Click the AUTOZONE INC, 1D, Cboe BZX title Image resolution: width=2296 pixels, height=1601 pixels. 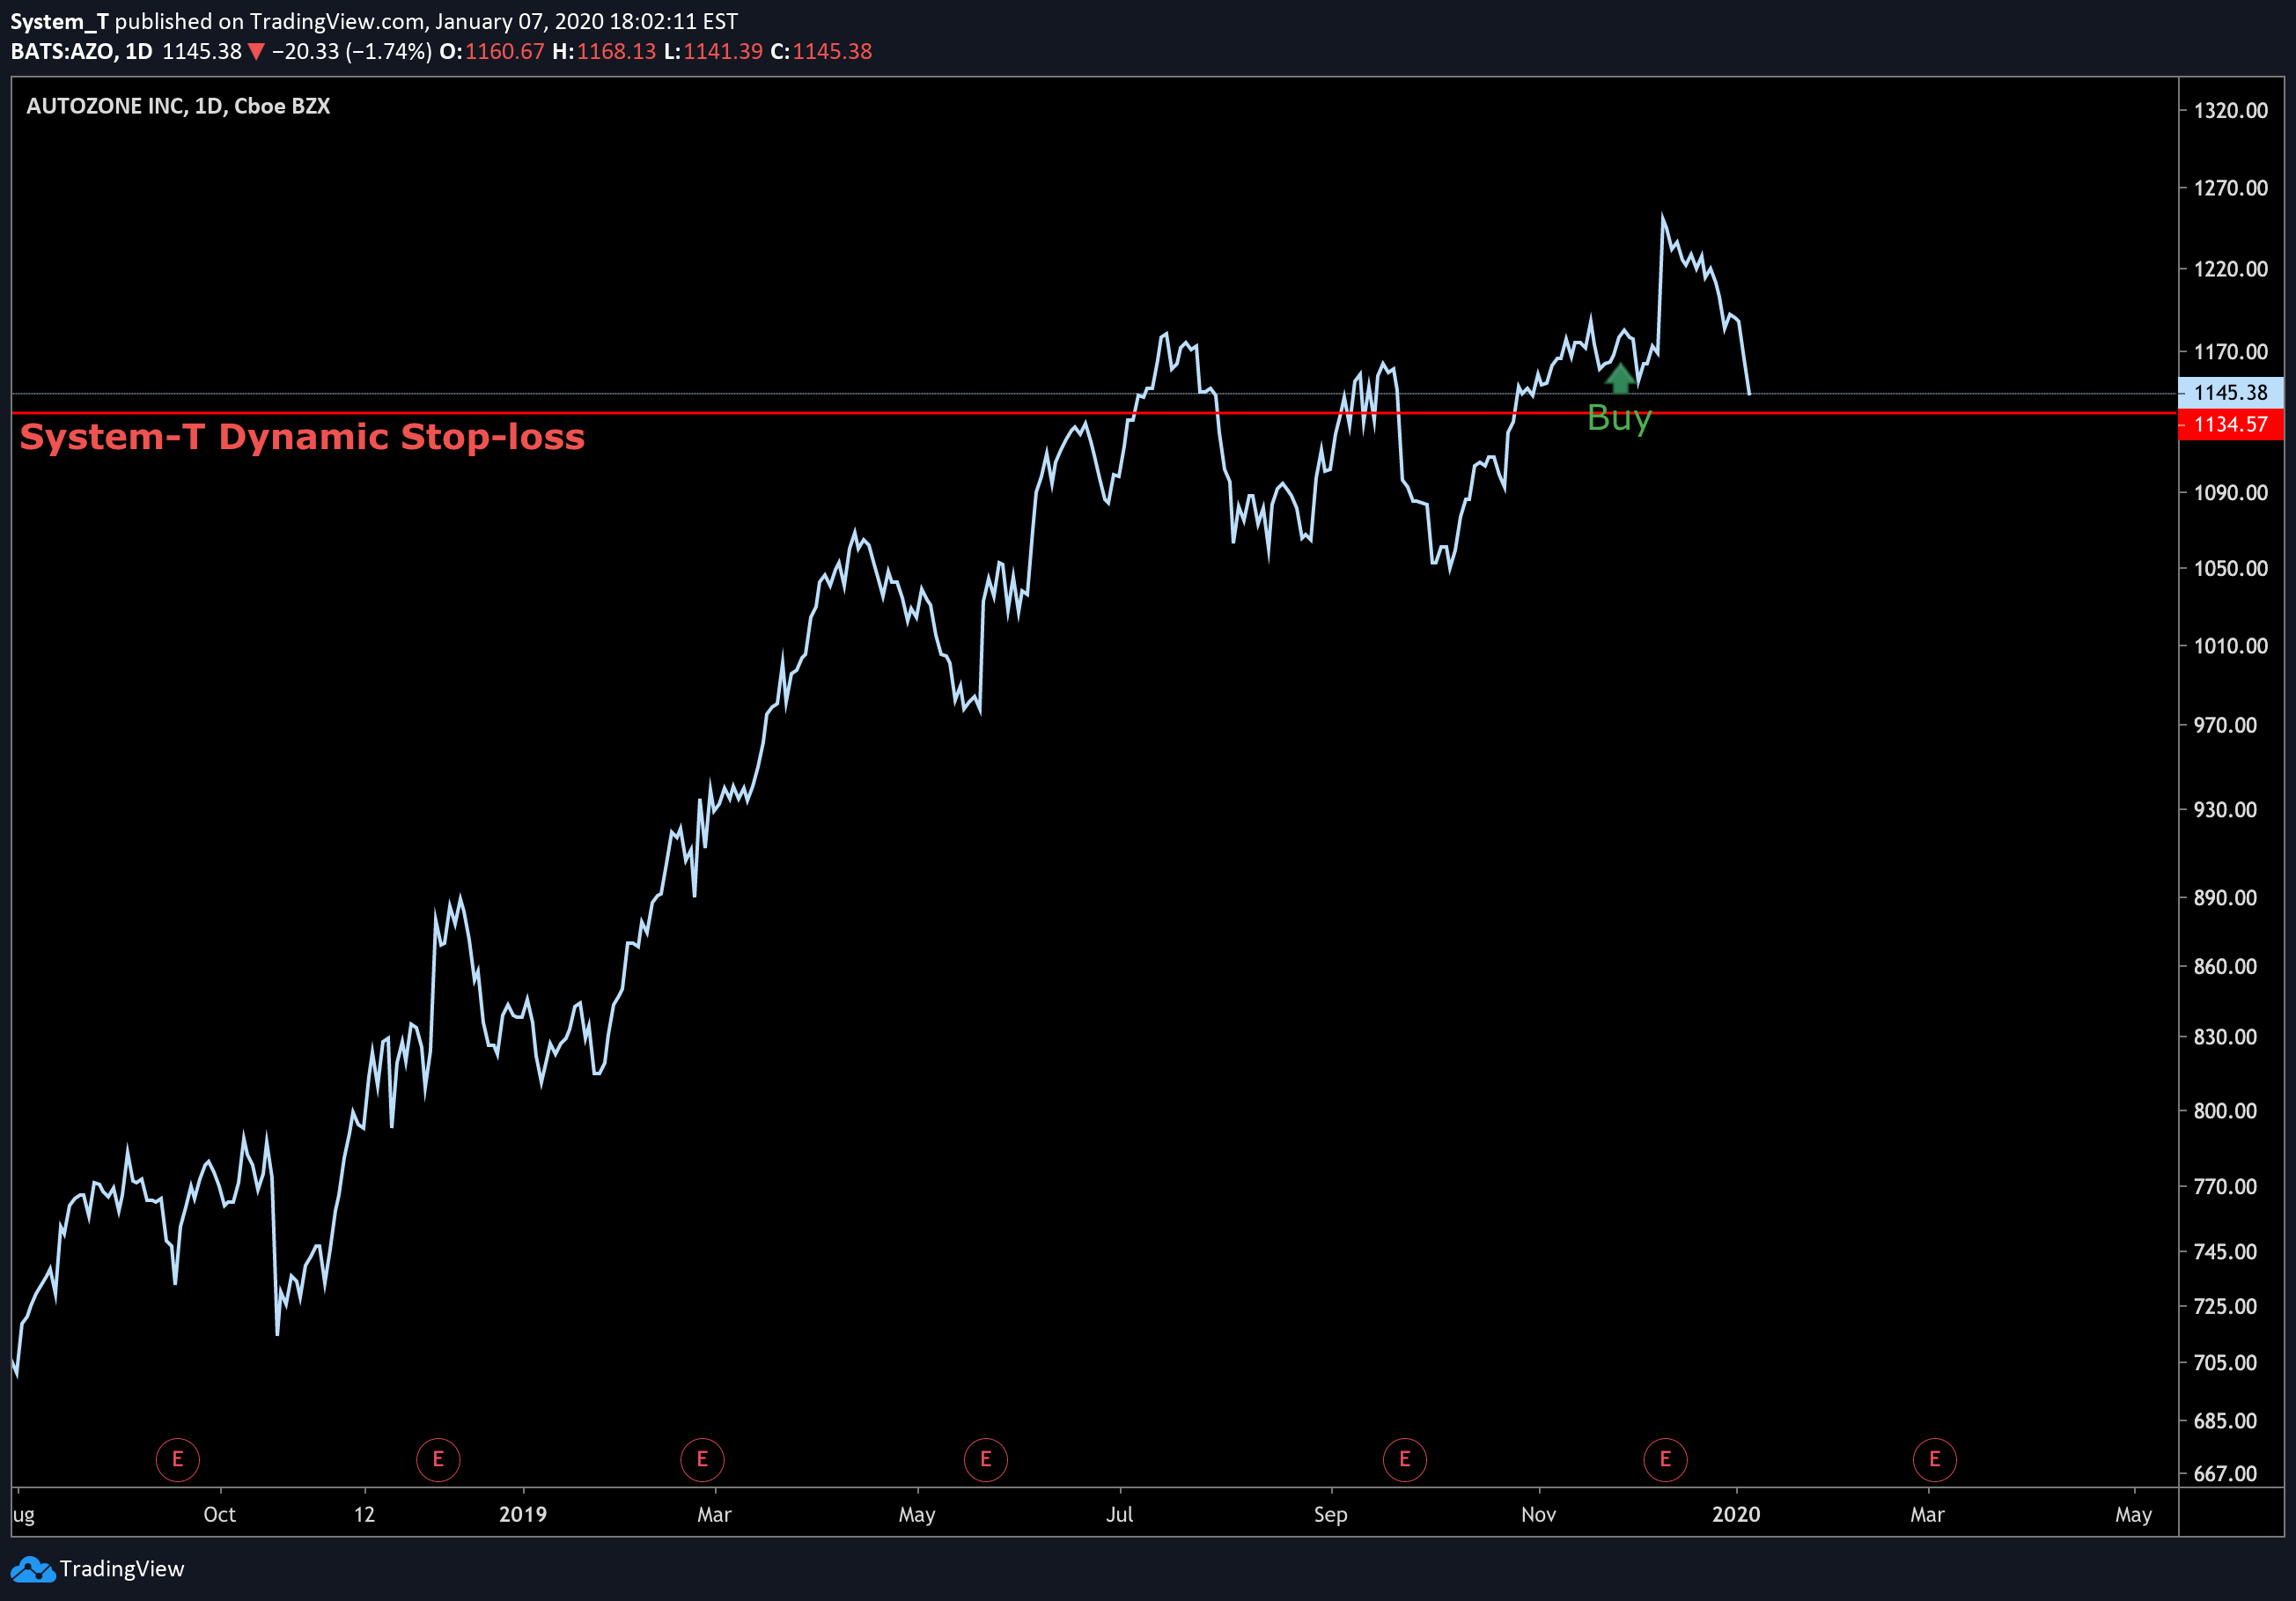tap(178, 106)
